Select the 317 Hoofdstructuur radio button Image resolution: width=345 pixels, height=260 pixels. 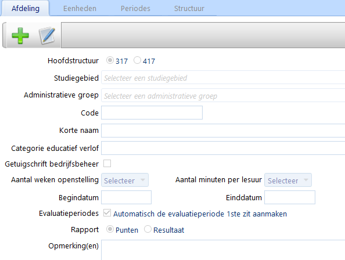pyautogui.click(x=110, y=60)
